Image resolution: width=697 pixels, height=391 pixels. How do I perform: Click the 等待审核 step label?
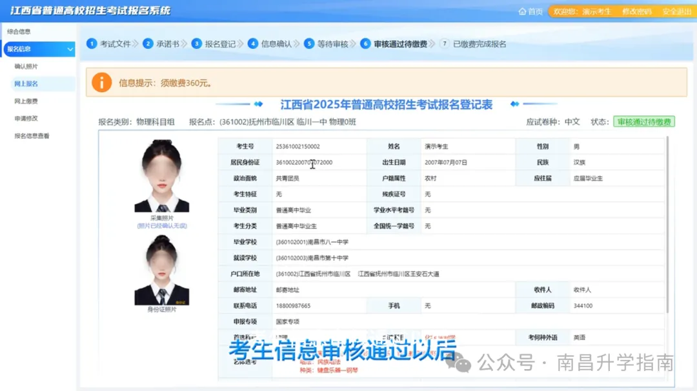(332, 44)
